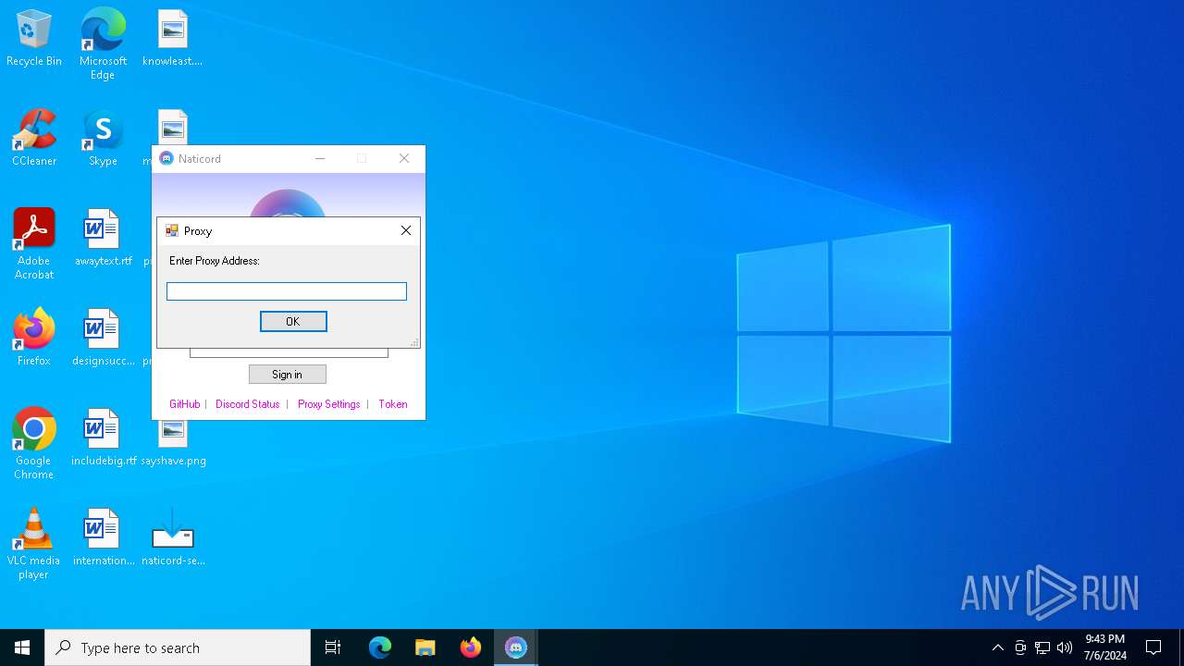Focus the proxy address input field
The image size is (1184, 666).
[x=287, y=291]
